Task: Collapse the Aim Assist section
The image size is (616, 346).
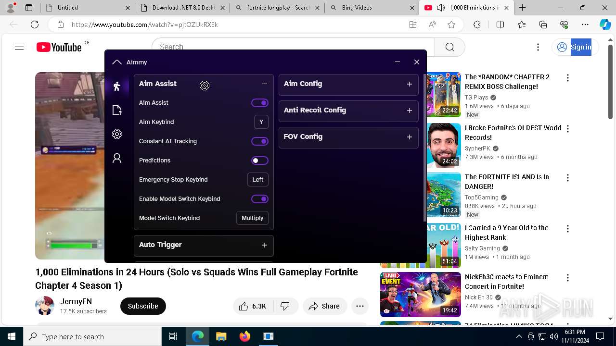Action: [265, 84]
